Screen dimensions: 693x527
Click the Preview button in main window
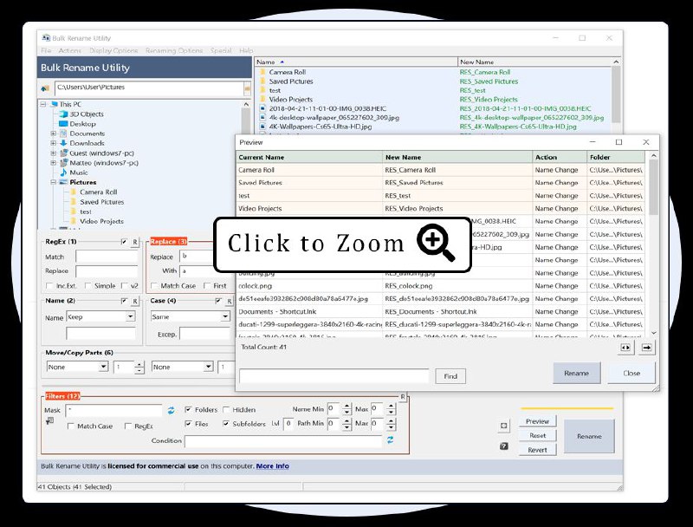(x=537, y=421)
